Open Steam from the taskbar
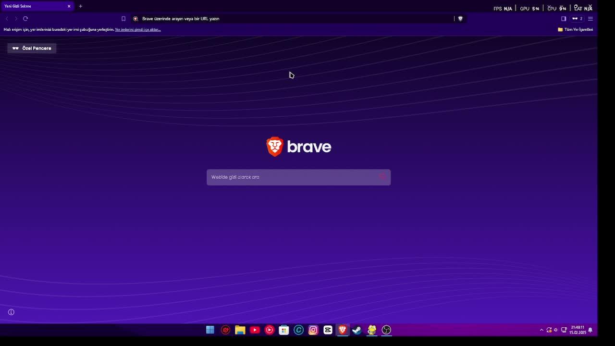615x346 pixels. point(357,330)
